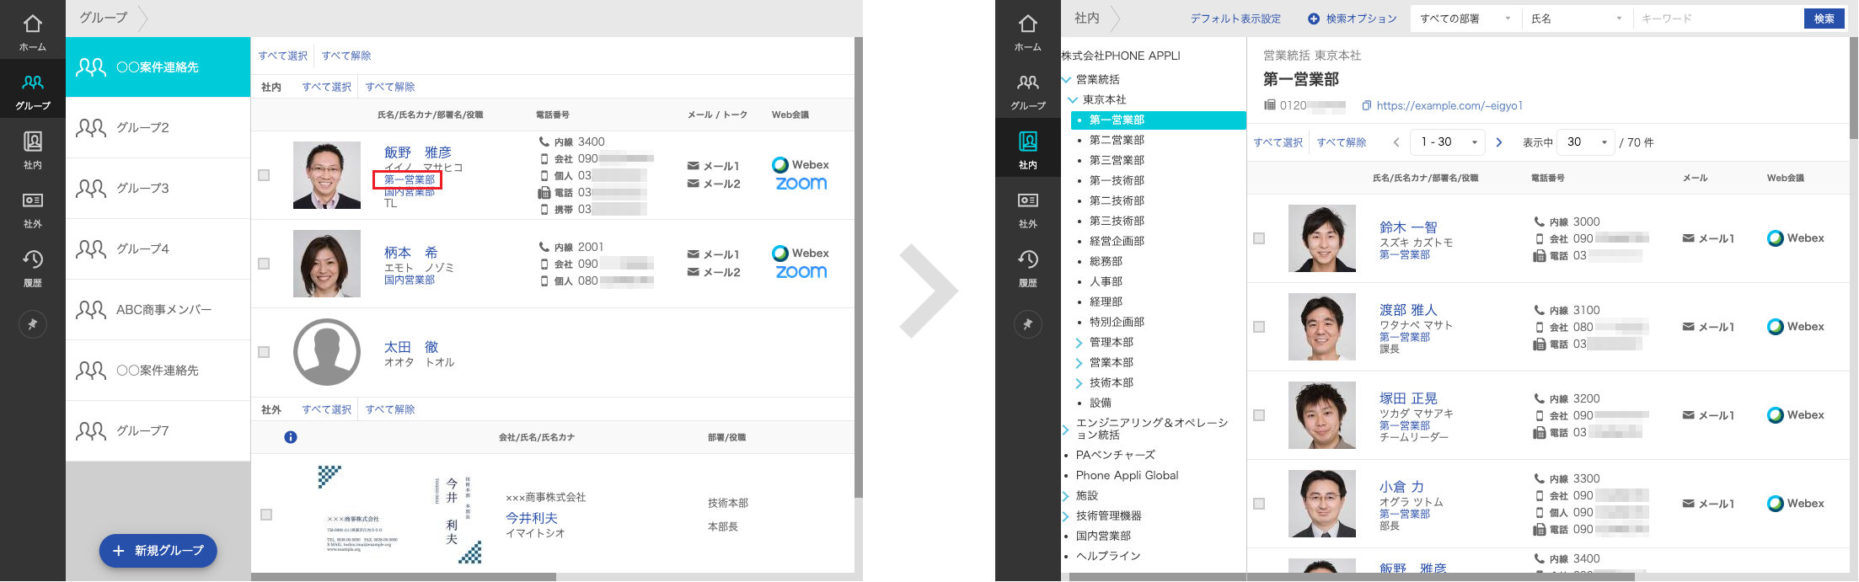1859x582 pixels.
Task: Open デフォルト表示設定 link
Action: pos(1235,19)
